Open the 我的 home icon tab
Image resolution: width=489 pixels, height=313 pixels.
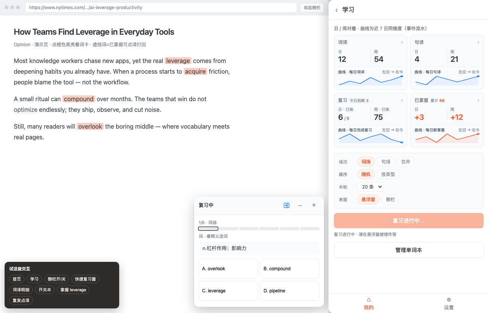click(369, 303)
